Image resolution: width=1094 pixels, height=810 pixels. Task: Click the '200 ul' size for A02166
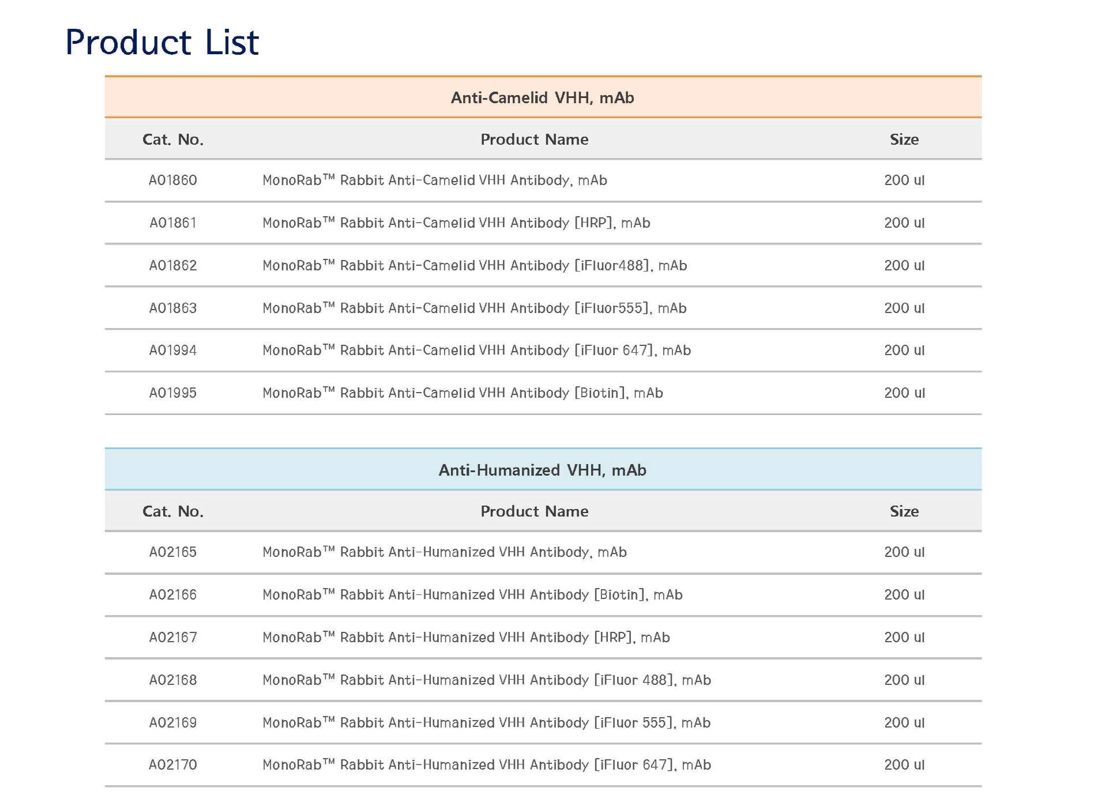[x=904, y=594]
